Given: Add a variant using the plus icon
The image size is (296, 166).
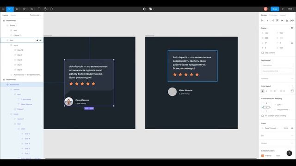Looking at the screenshot, I should pyautogui.click(x=292, y=78).
